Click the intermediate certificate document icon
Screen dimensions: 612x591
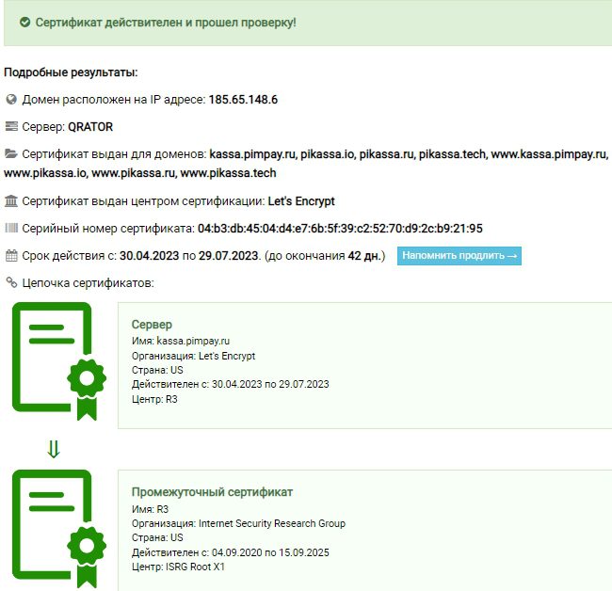(59, 529)
